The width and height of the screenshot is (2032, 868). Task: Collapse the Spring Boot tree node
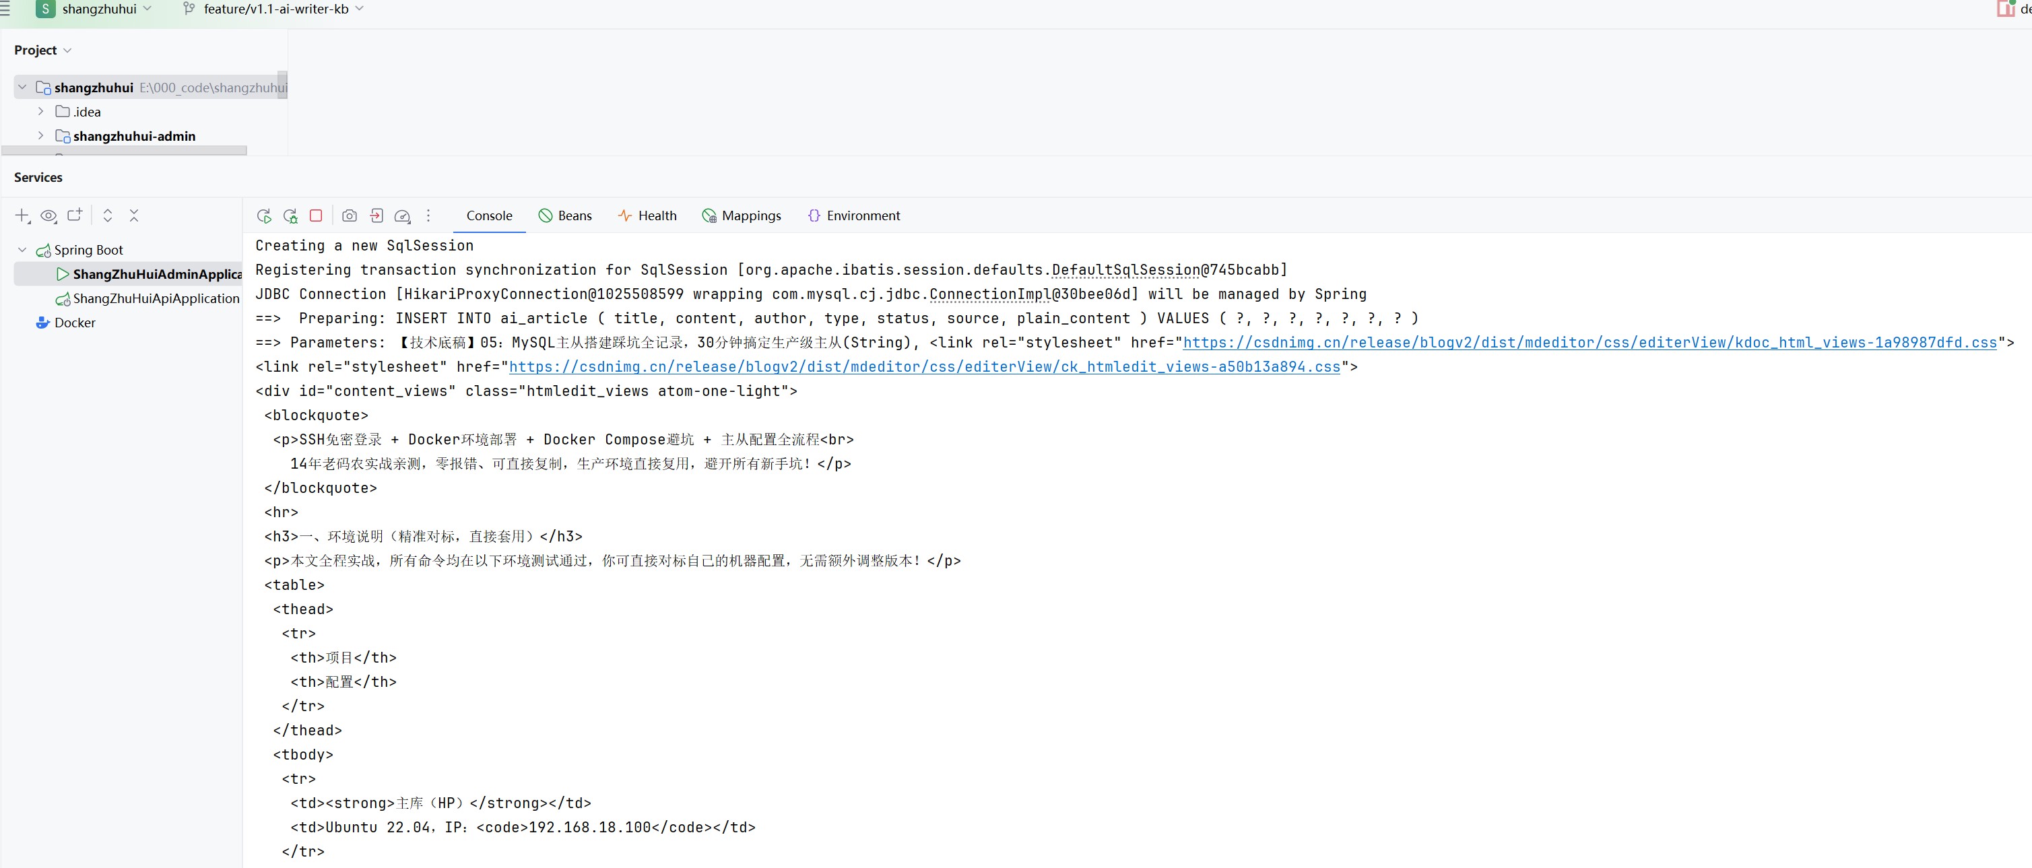click(22, 250)
